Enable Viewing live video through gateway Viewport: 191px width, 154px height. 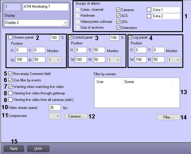(x=10, y=93)
